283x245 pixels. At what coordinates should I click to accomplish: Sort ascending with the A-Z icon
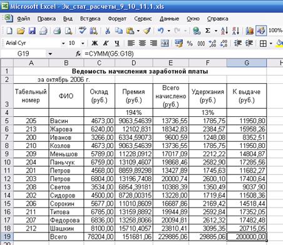pyautogui.click(x=224, y=31)
